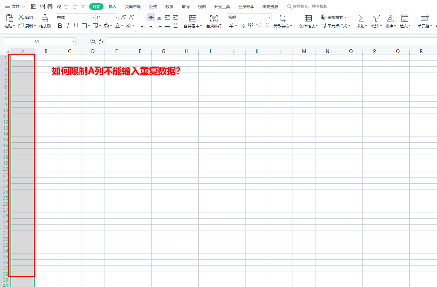The image size is (437, 287).
Task: Open the Developer Tools (开发工具) tab
Action: click(222, 7)
